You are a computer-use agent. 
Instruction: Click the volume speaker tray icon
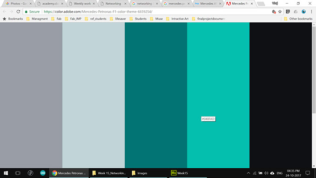(266, 173)
